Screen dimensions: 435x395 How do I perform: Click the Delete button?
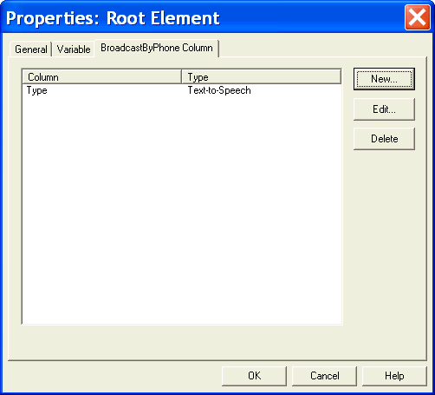[x=384, y=139]
